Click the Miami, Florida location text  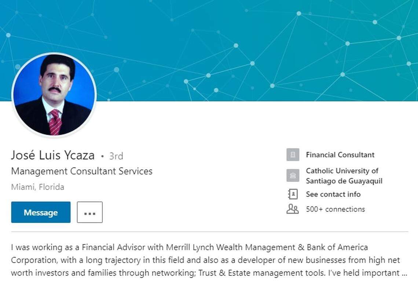37,187
